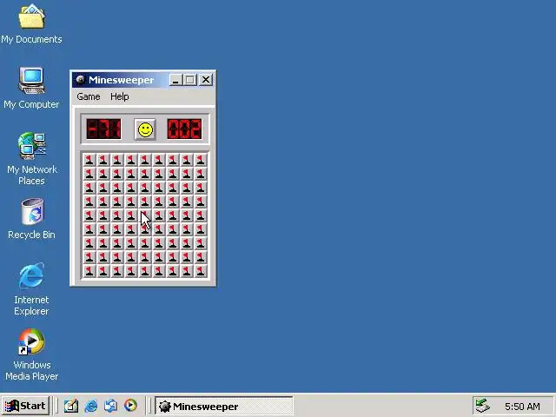Click the flag in row 3, column 3
Screen dimensions: 556x417
click(x=117, y=188)
